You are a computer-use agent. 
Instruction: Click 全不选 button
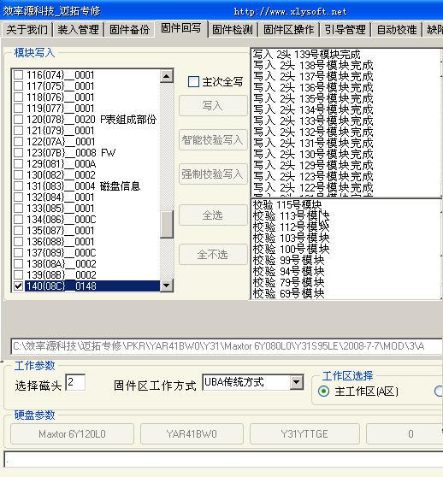(213, 254)
